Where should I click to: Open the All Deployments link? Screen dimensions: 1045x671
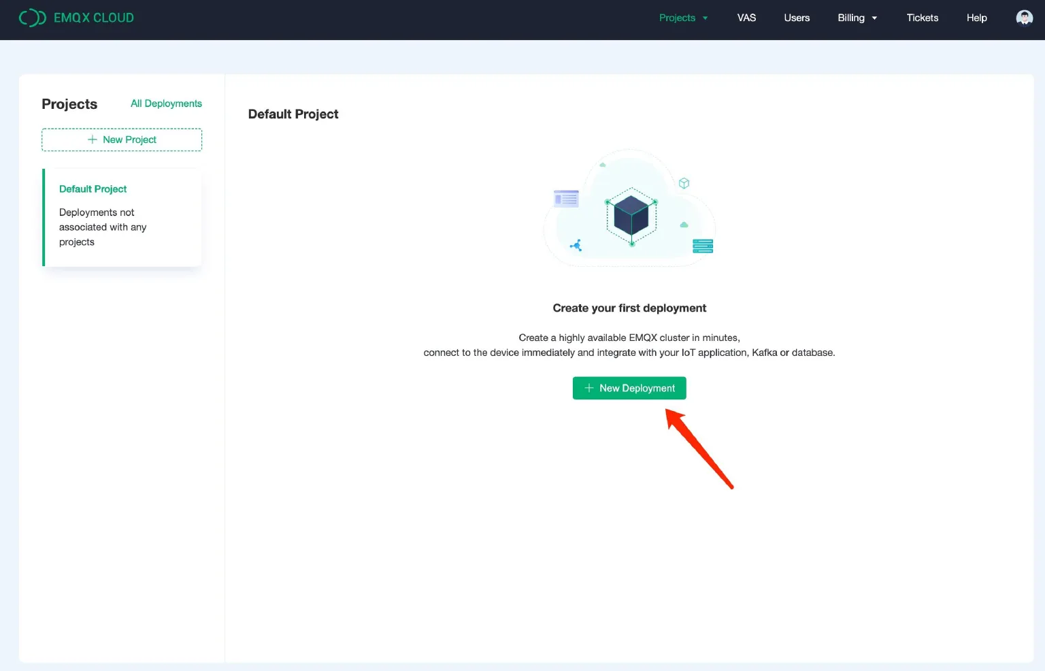tap(166, 103)
